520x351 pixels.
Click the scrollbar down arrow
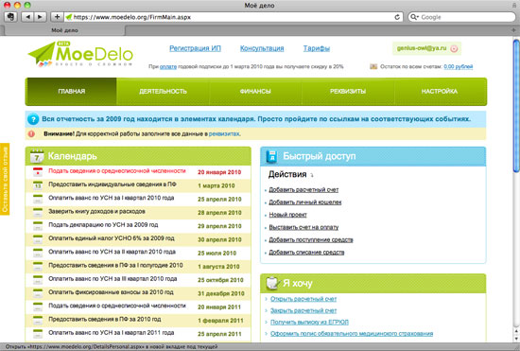pyautogui.click(x=516, y=339)
